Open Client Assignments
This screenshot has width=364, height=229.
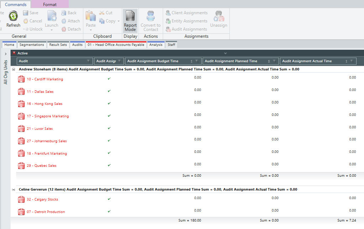coord(187,13)
